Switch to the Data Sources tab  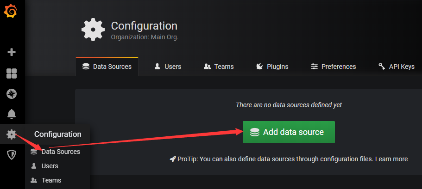coord(107,67)
